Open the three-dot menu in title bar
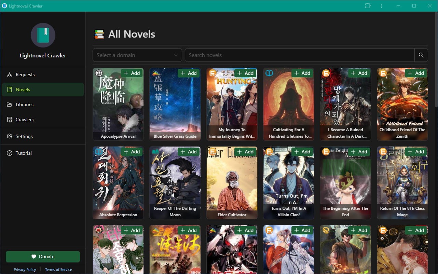438x274 pixels. pyautogui.click(x=382, y=6)
